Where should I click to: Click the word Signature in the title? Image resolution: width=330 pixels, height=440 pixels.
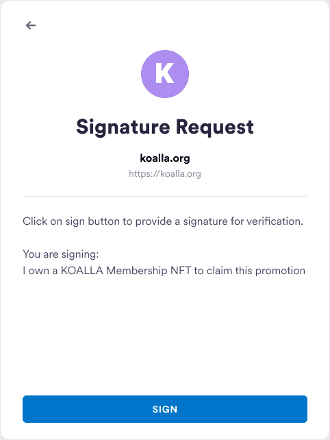click(123, 127)
